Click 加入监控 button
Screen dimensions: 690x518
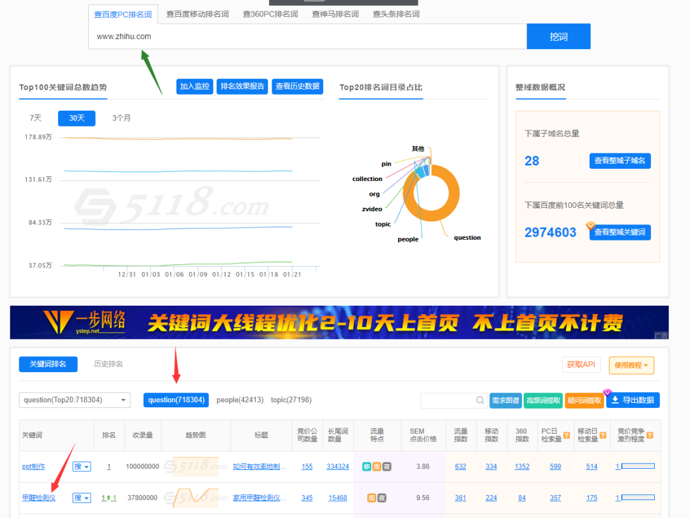click(194, 86)
